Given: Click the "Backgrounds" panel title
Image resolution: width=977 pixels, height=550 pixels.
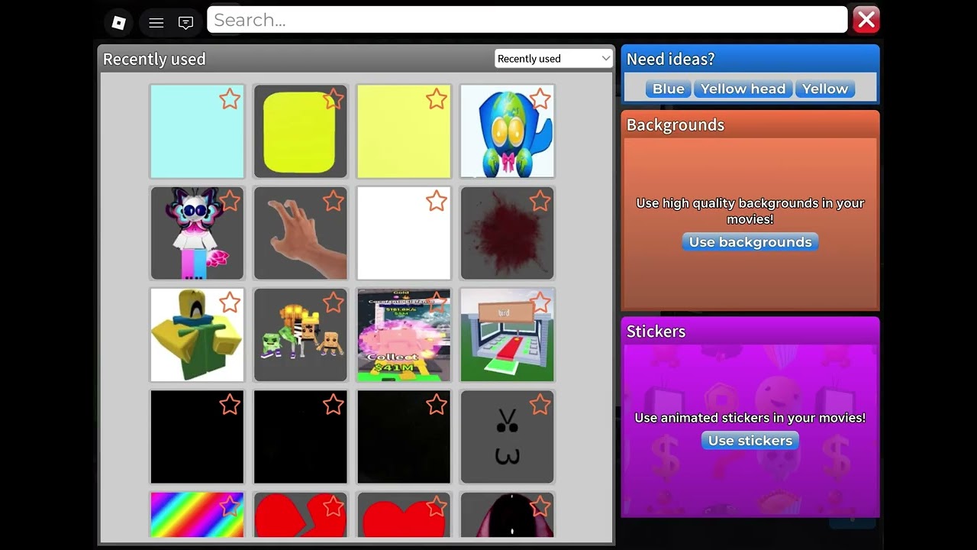Looking at the screenshot, I should [x=676, y=125].
